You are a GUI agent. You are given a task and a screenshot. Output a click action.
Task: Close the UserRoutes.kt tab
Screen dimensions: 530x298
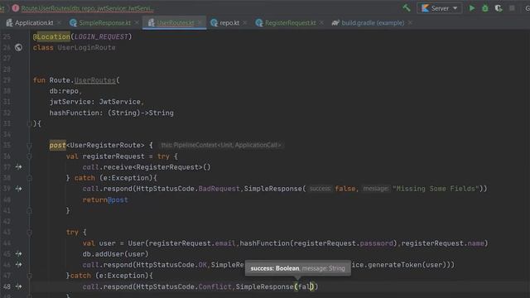pos(200,22)
